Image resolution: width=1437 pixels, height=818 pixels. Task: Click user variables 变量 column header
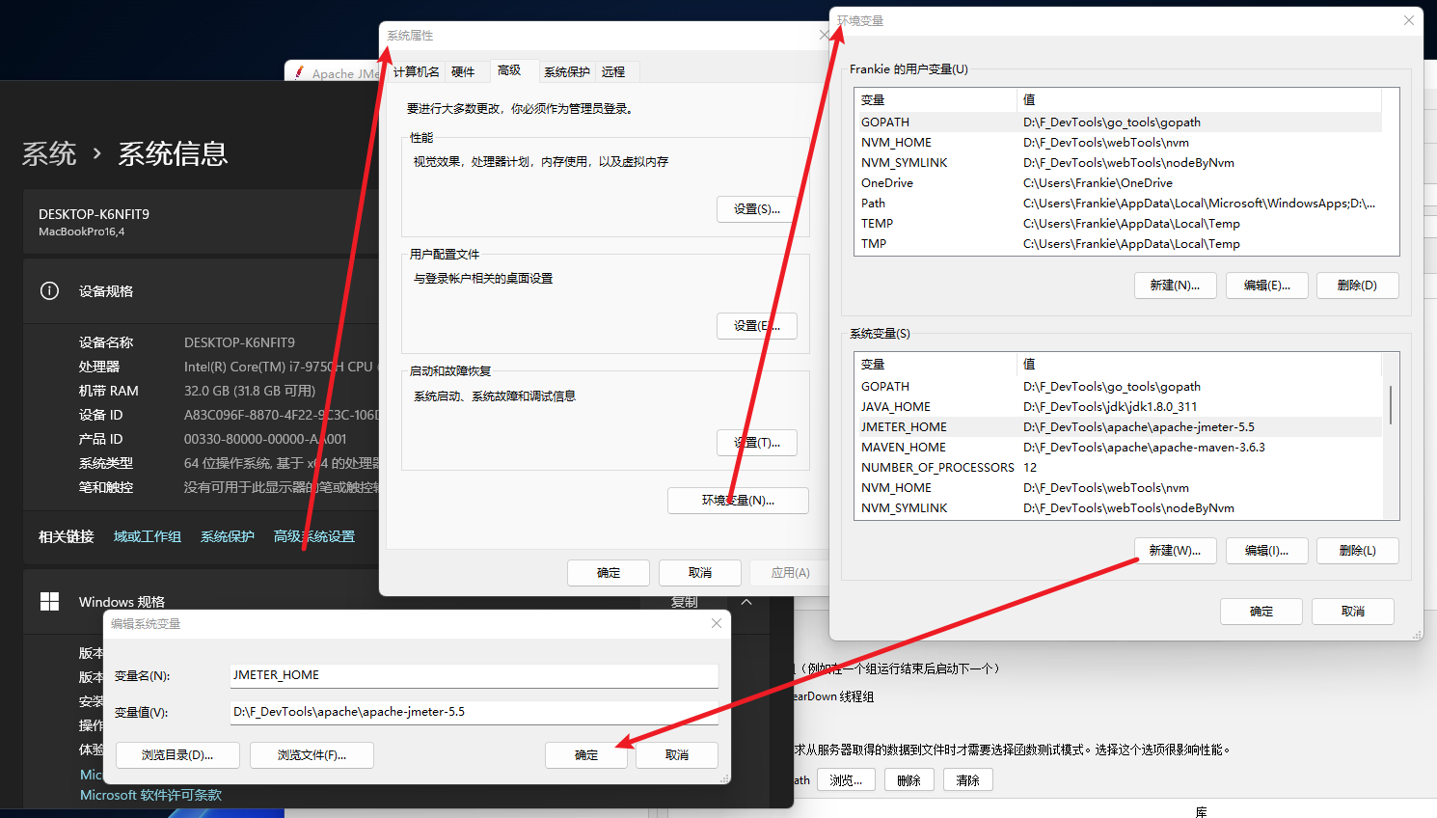click(936, 100)
